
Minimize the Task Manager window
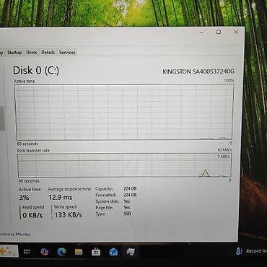point(201,32)
